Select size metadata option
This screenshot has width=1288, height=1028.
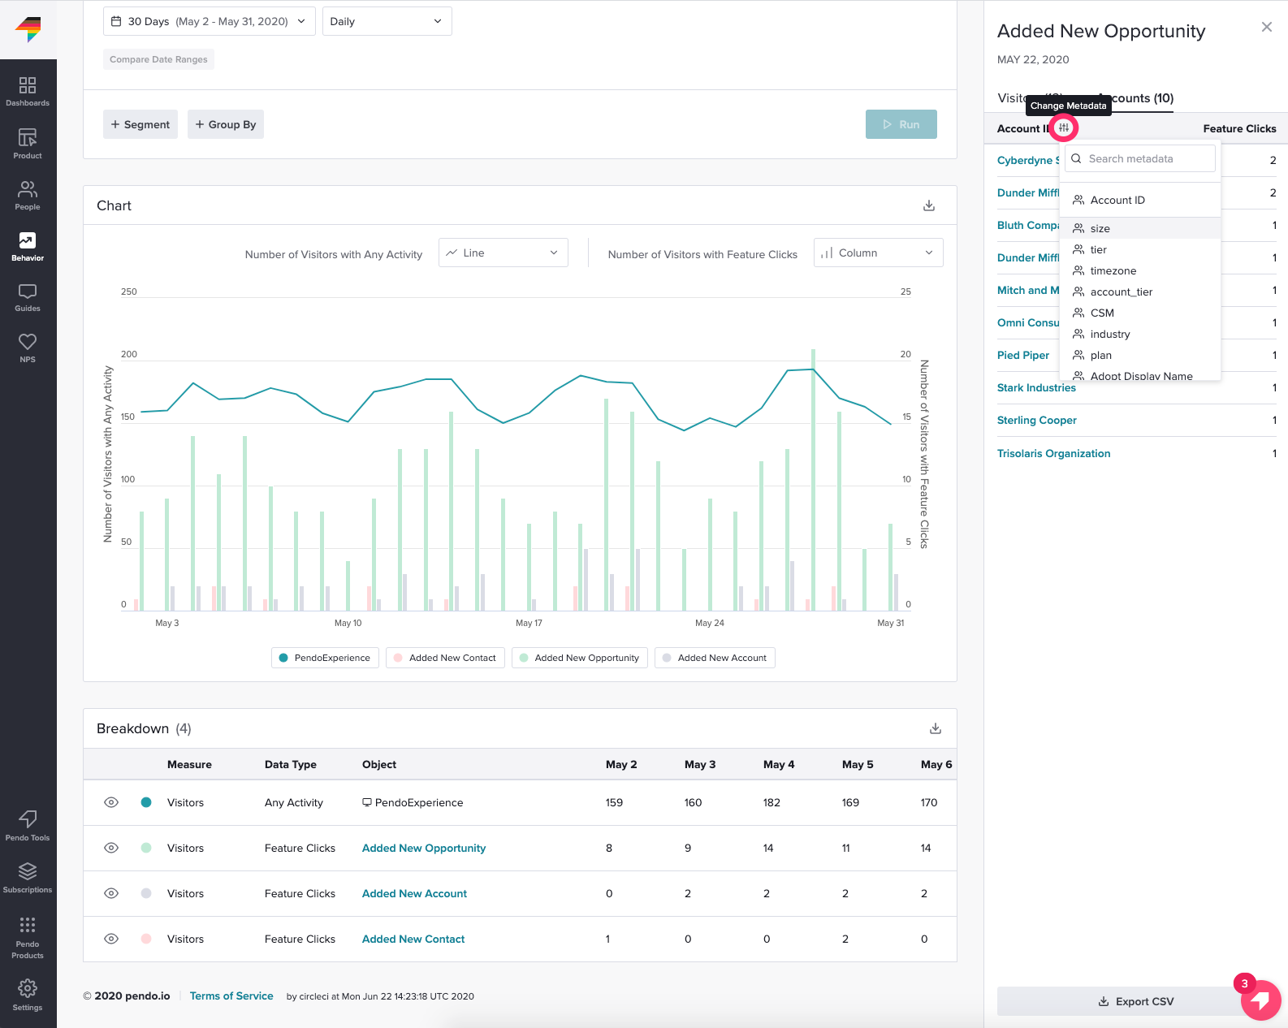[1140, 228]
